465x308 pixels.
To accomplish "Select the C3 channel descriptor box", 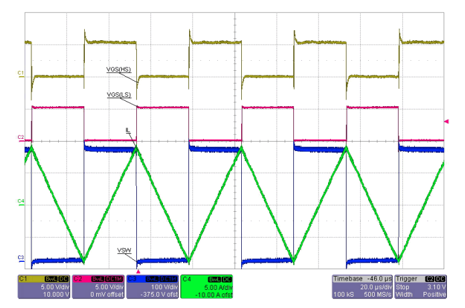I will coord(153,287).
